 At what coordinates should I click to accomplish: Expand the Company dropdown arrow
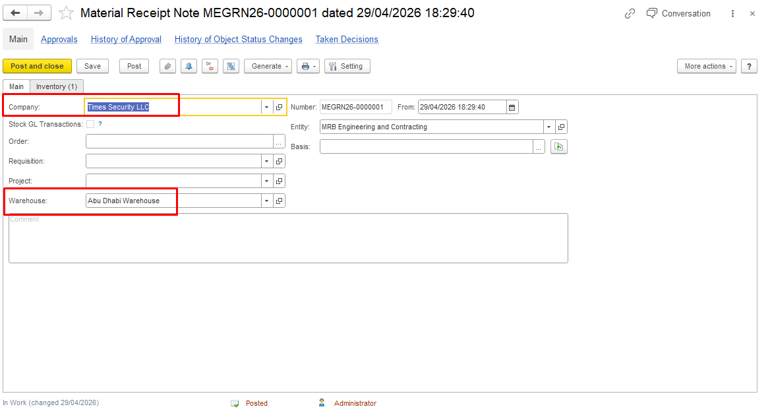[266, 107]
